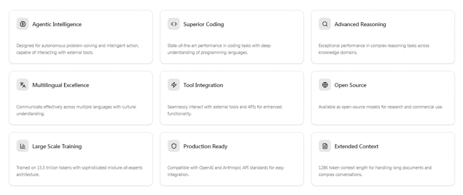Screen dimensions: 463x195
Task: Click the 128K token context length description
Action: tap(375, 171)
